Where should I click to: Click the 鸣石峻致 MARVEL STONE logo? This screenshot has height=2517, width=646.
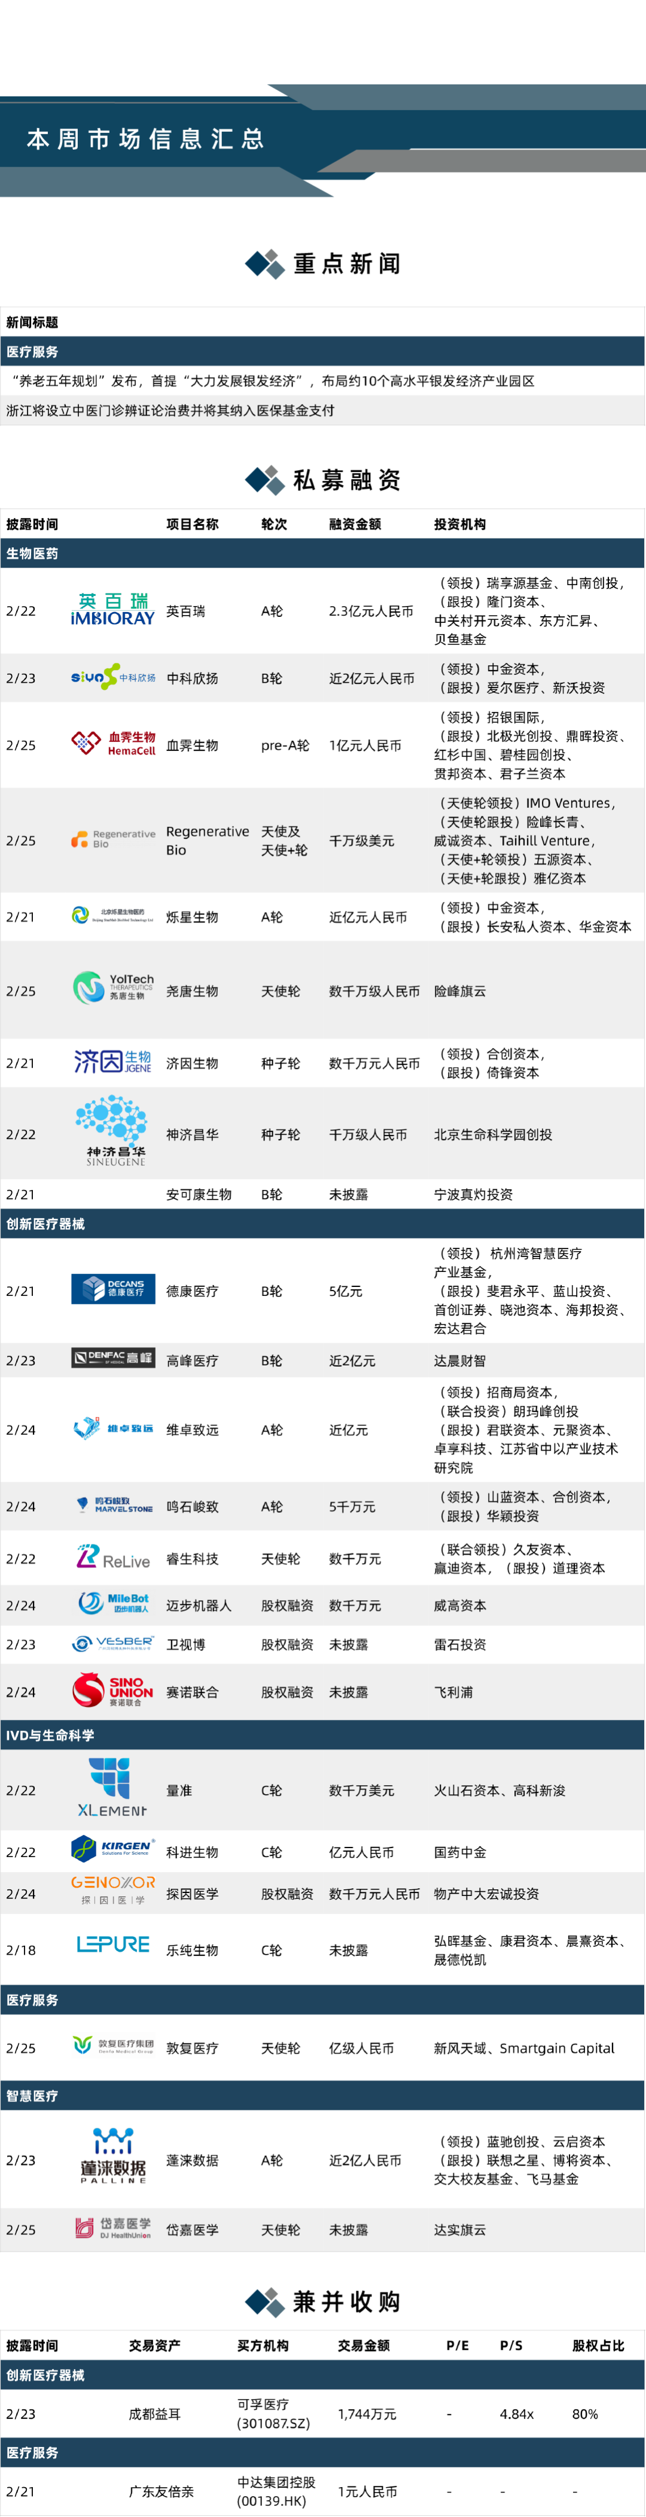[113, 1506]
